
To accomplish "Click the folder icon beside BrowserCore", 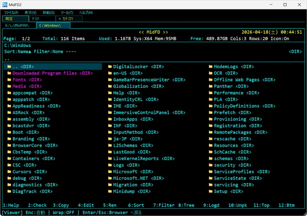I will [x=9, y=145].
